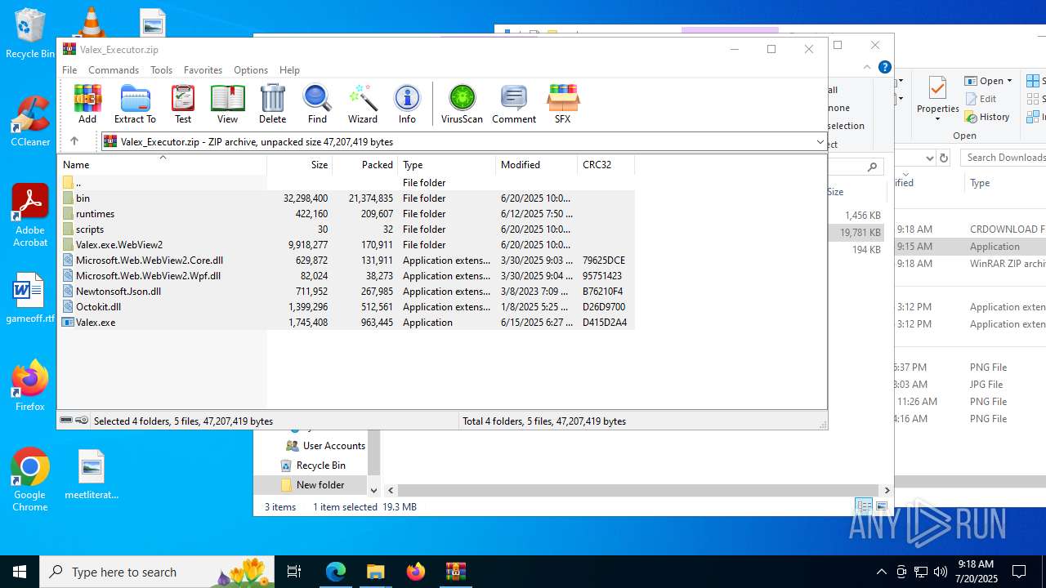
Task: Open the Google Chrome desktop shortcut
Action: tap(30, 479)
